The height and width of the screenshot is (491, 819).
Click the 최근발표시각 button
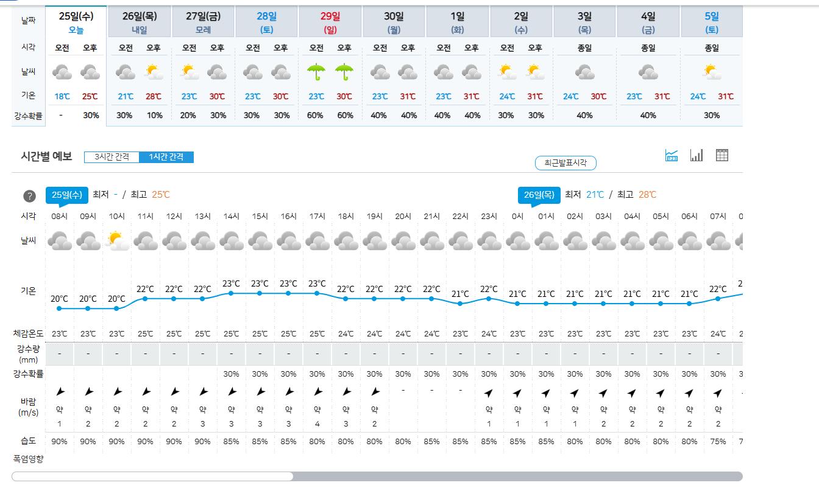pos(565,163)
